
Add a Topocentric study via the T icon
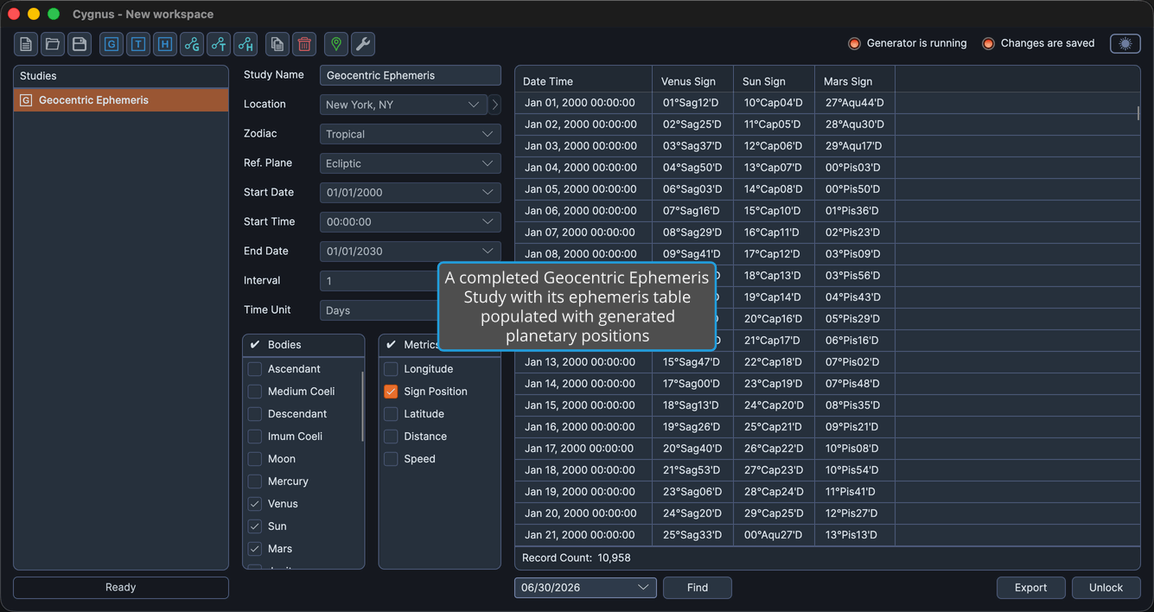(138, 44)
